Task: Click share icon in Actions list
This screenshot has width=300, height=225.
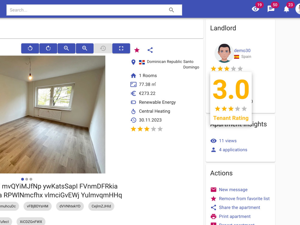Action: 214,207
